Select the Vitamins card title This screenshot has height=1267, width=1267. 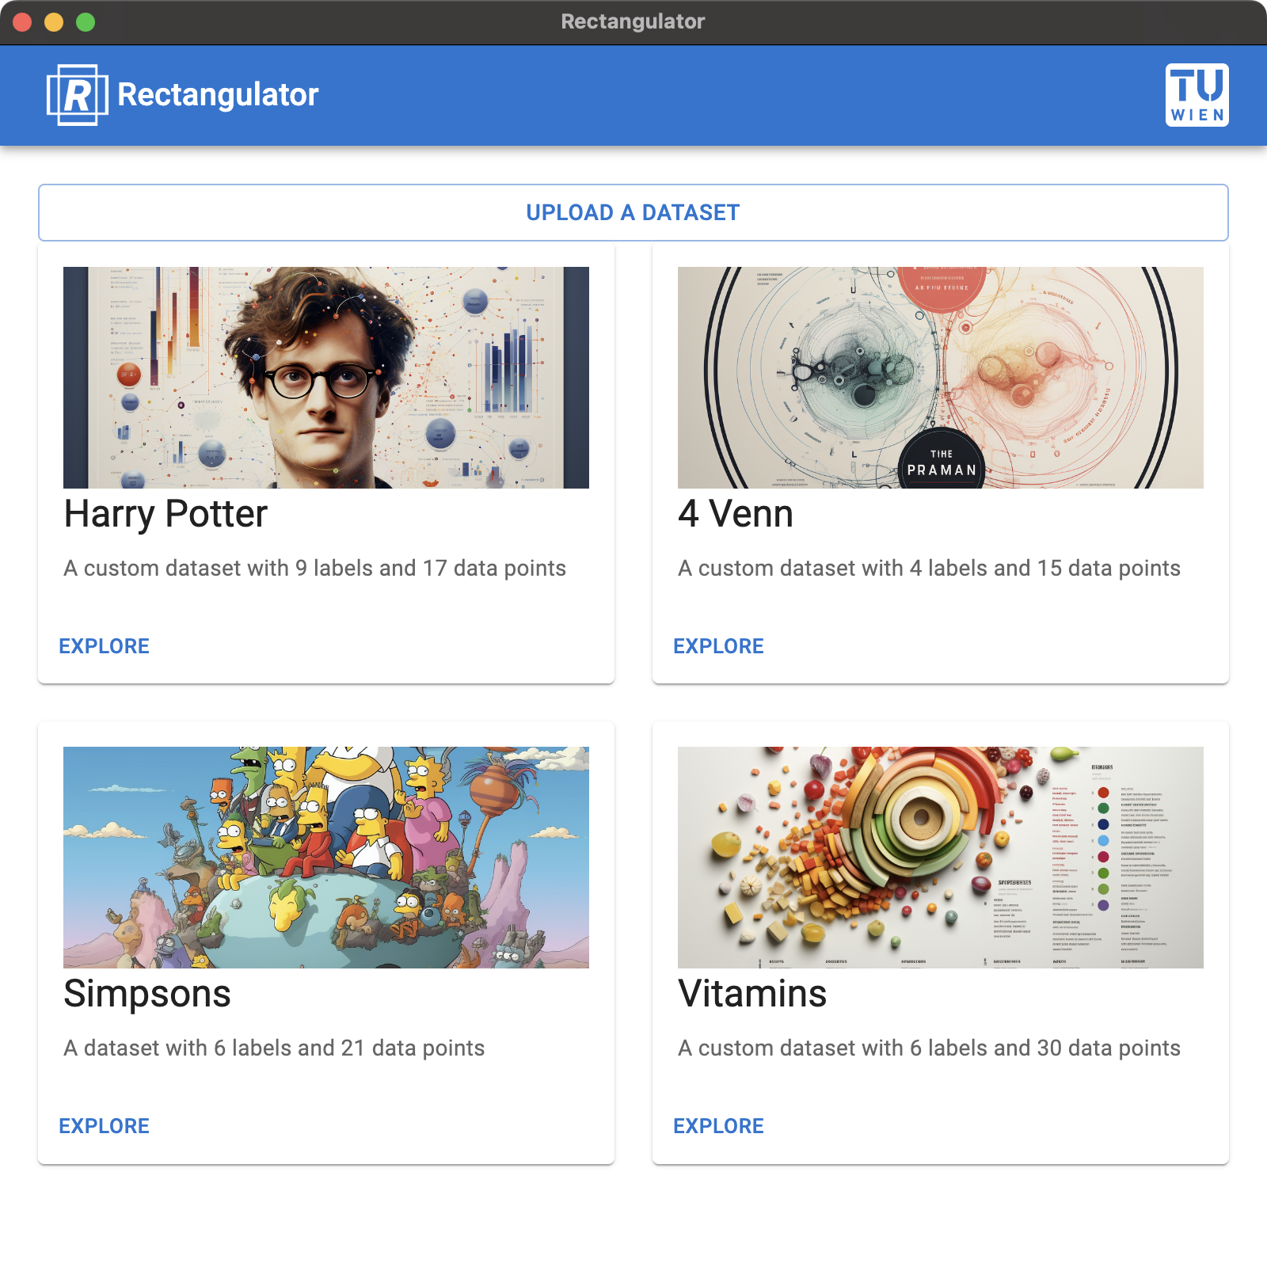[752, 995]
